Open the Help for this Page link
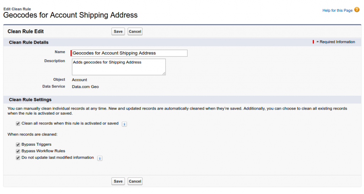 click(x=337, y=11)
